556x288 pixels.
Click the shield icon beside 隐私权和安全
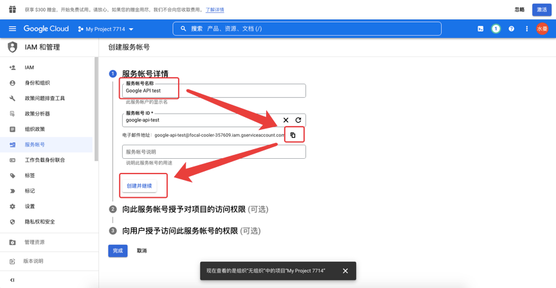(12, 222)
